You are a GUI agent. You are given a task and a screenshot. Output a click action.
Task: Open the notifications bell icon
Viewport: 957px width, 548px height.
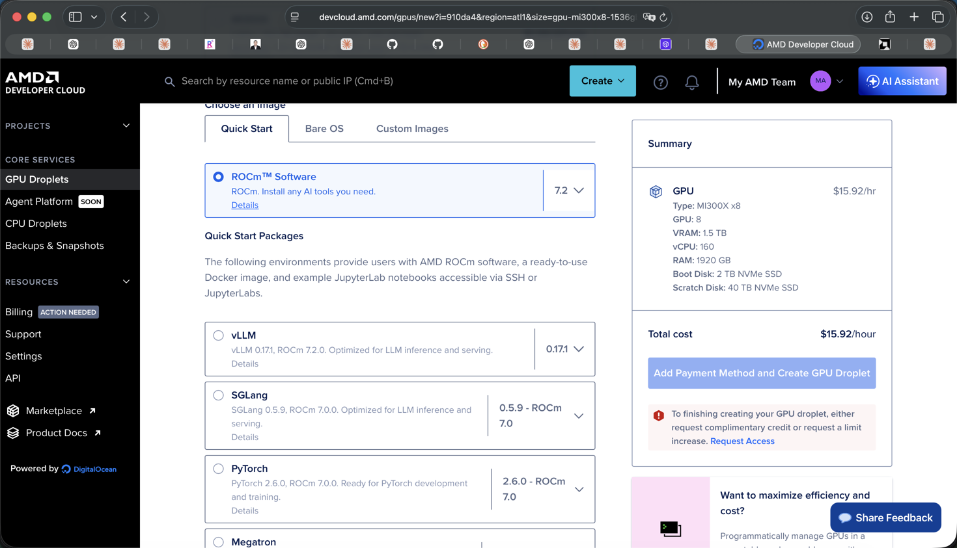tap(692, 82)
